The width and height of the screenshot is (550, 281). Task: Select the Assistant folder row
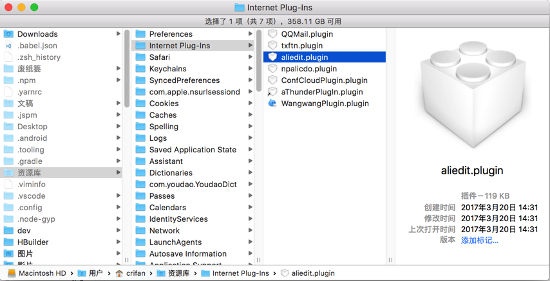[x=193, y=161]
